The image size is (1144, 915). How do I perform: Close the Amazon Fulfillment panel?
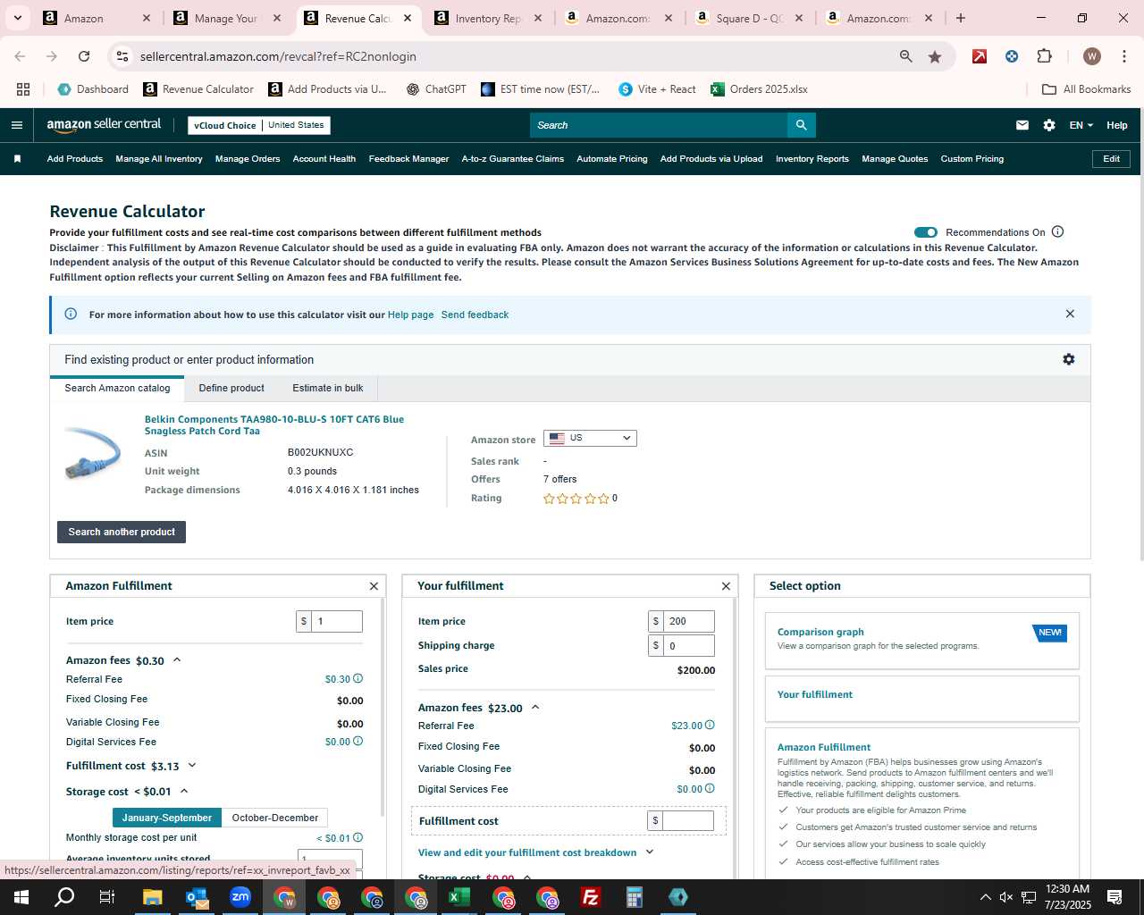374,586
